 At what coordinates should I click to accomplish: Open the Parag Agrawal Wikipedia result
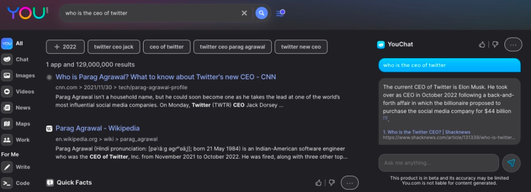tap(97, 128)
